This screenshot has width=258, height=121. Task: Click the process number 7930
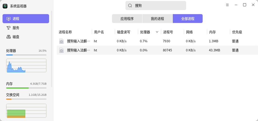tap(166, 41)
